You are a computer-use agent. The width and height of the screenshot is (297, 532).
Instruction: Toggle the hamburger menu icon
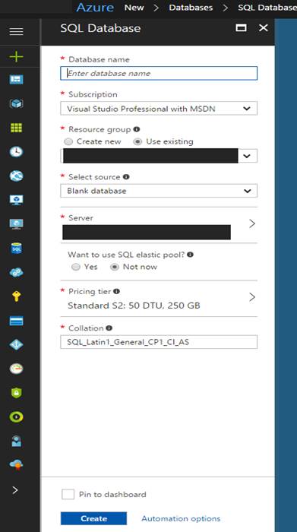[x=16, y=32]
